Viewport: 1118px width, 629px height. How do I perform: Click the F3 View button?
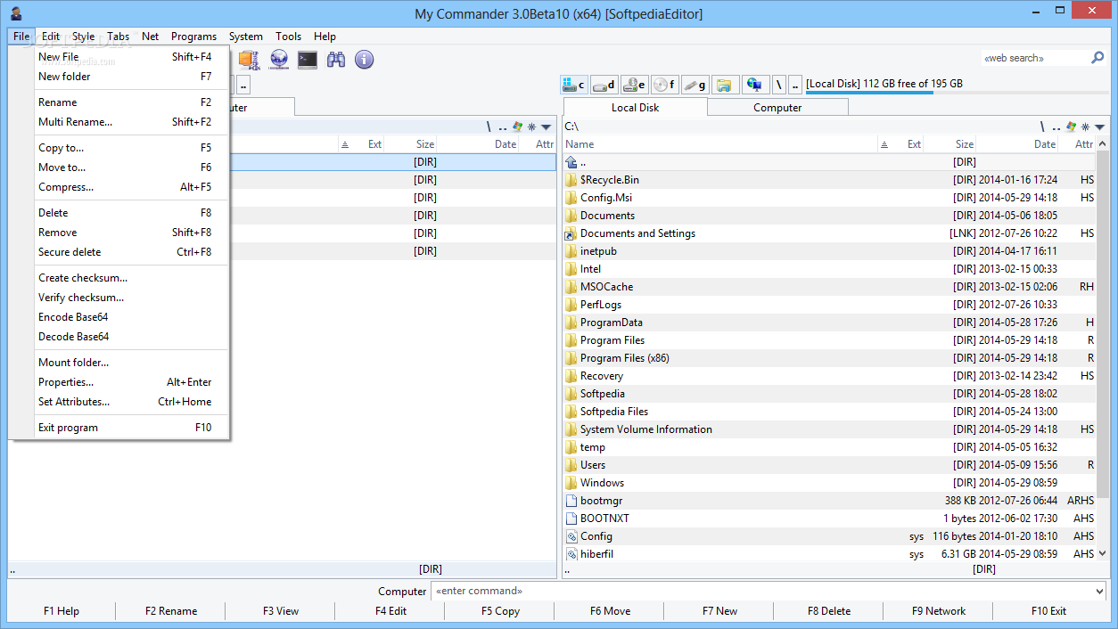pos(280,611)
